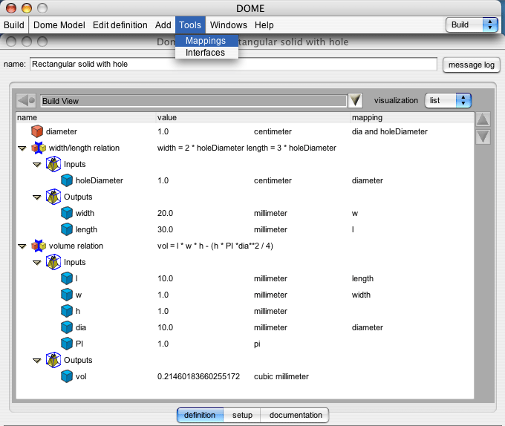505x426 pixels.
Task: Open the visualization list dropdown
Action: (448, 100)
